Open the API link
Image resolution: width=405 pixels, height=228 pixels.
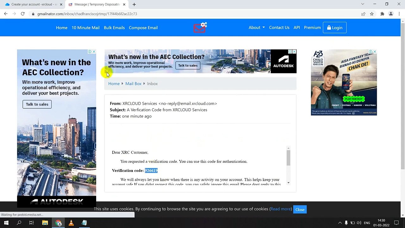(296, 28)
